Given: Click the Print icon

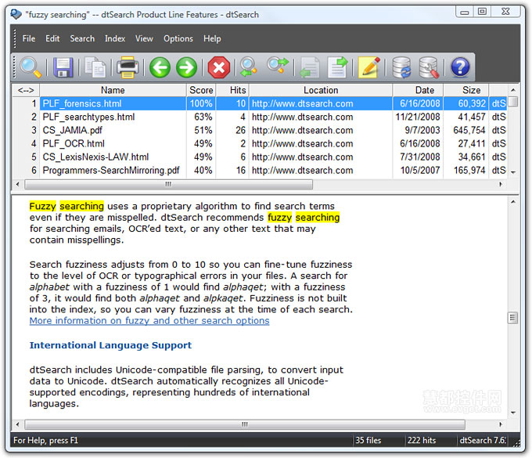Looking at the screenshot, I should click(128, 67).
